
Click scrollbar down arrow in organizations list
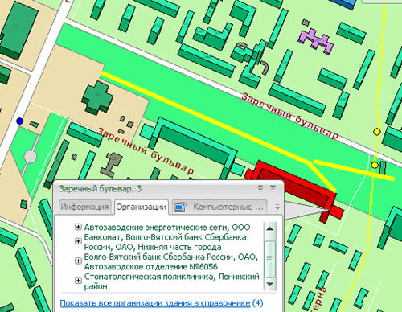(x=270, y=284)
